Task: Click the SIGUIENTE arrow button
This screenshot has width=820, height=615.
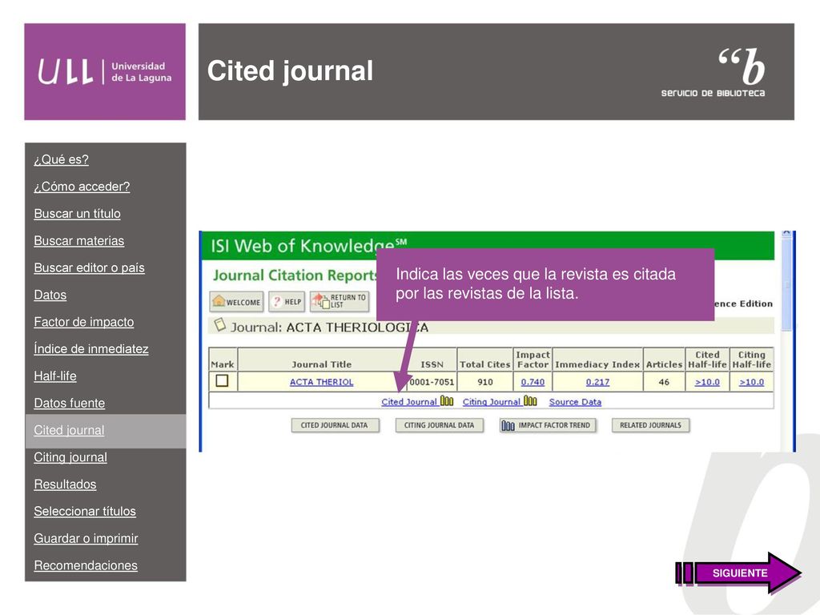Action: (738, 573)
